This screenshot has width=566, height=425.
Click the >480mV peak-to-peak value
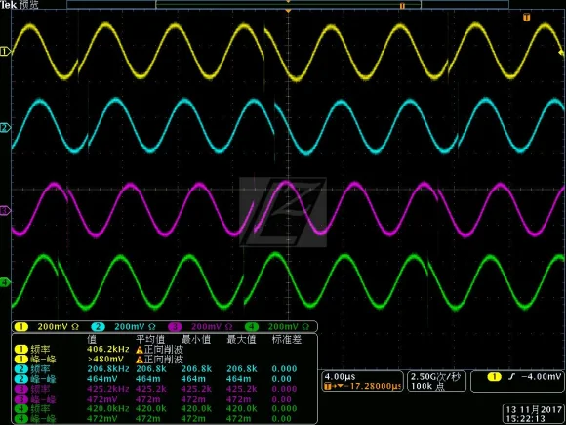pos(105,360)
